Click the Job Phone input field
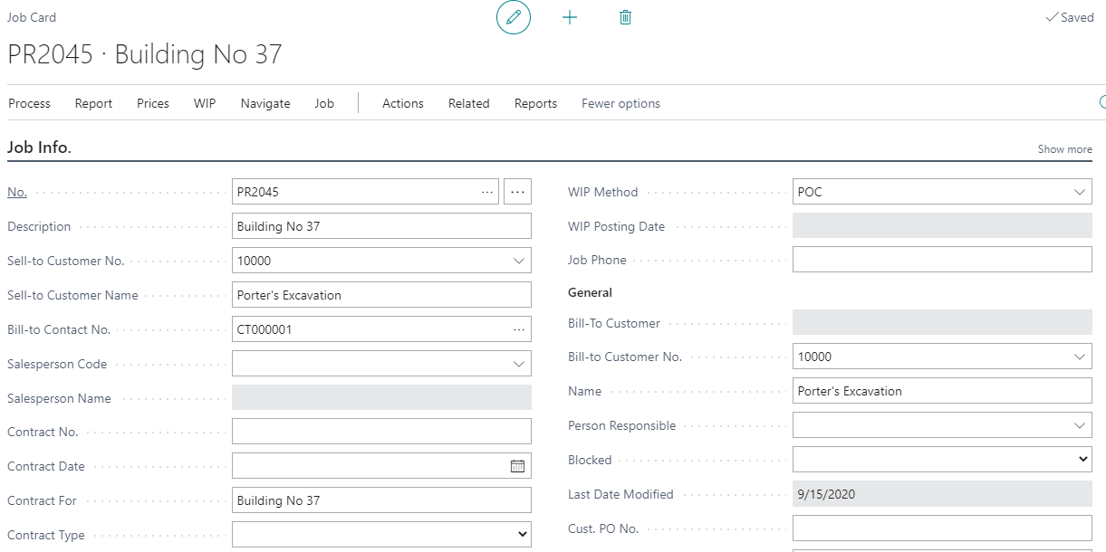 pos(942,260)
